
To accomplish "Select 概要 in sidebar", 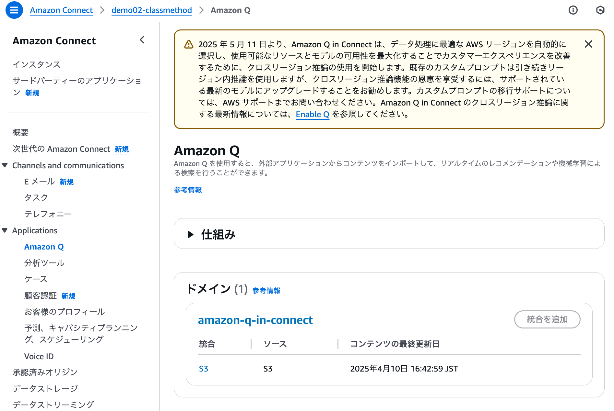I will (x=20, y=132).
